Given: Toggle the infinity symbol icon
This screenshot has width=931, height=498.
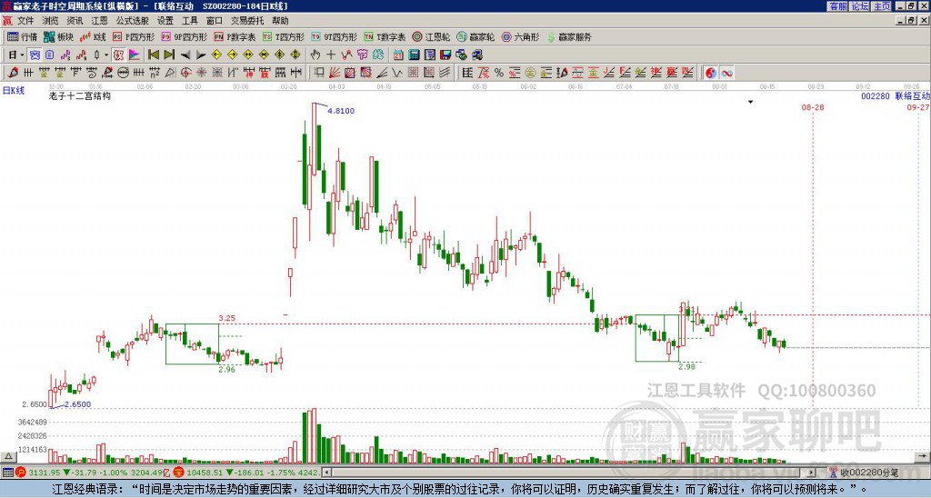Looking at the screenshot, I should coord(726,73).
